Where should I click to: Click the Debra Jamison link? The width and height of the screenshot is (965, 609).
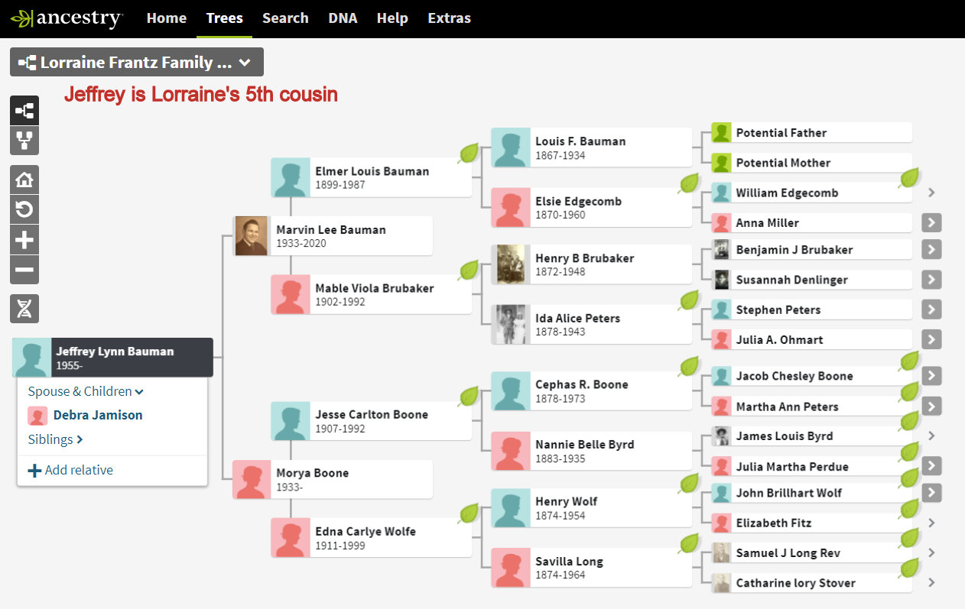coord(97,415)
